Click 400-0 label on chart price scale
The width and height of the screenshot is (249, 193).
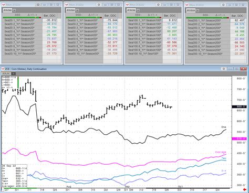click(x=241, y=164)
